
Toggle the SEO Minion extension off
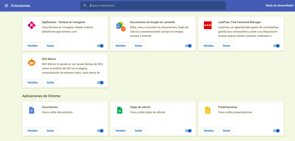point(100,82)
